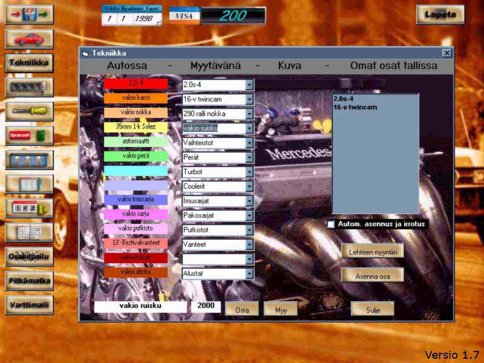
Task: Expand the 2.0s-4 engine dropdown
Action: (x=249, y=85)
